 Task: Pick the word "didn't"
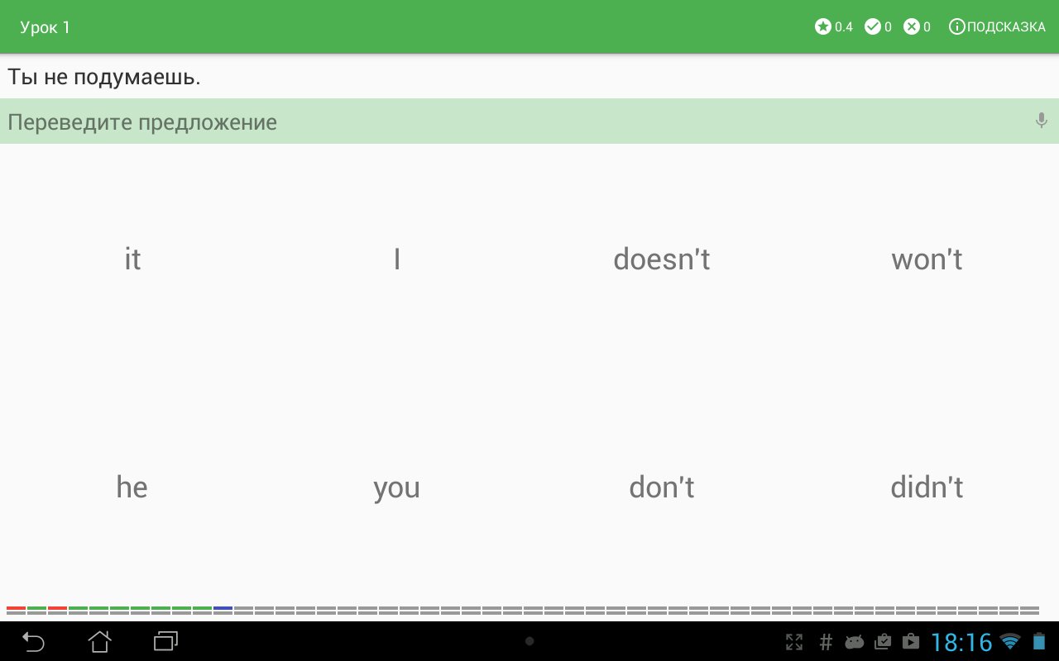point(927,487)
